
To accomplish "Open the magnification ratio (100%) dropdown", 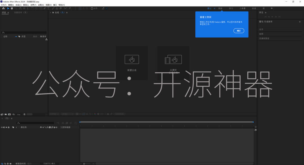I will [54, 114].
